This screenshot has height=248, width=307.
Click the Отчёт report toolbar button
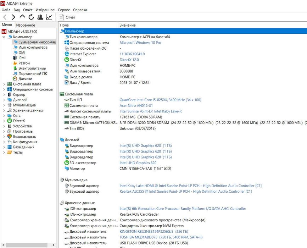67,17
